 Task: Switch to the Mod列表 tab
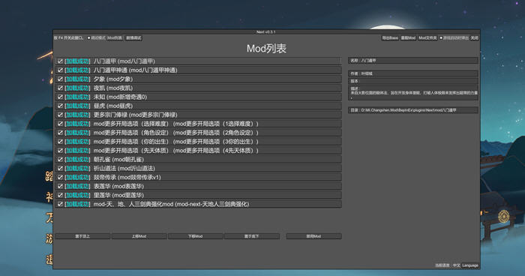click(x=115, y=38)
